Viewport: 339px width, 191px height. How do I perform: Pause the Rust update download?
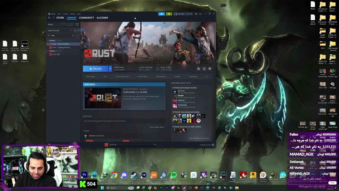pyautogui.click(x=96, y=69)
